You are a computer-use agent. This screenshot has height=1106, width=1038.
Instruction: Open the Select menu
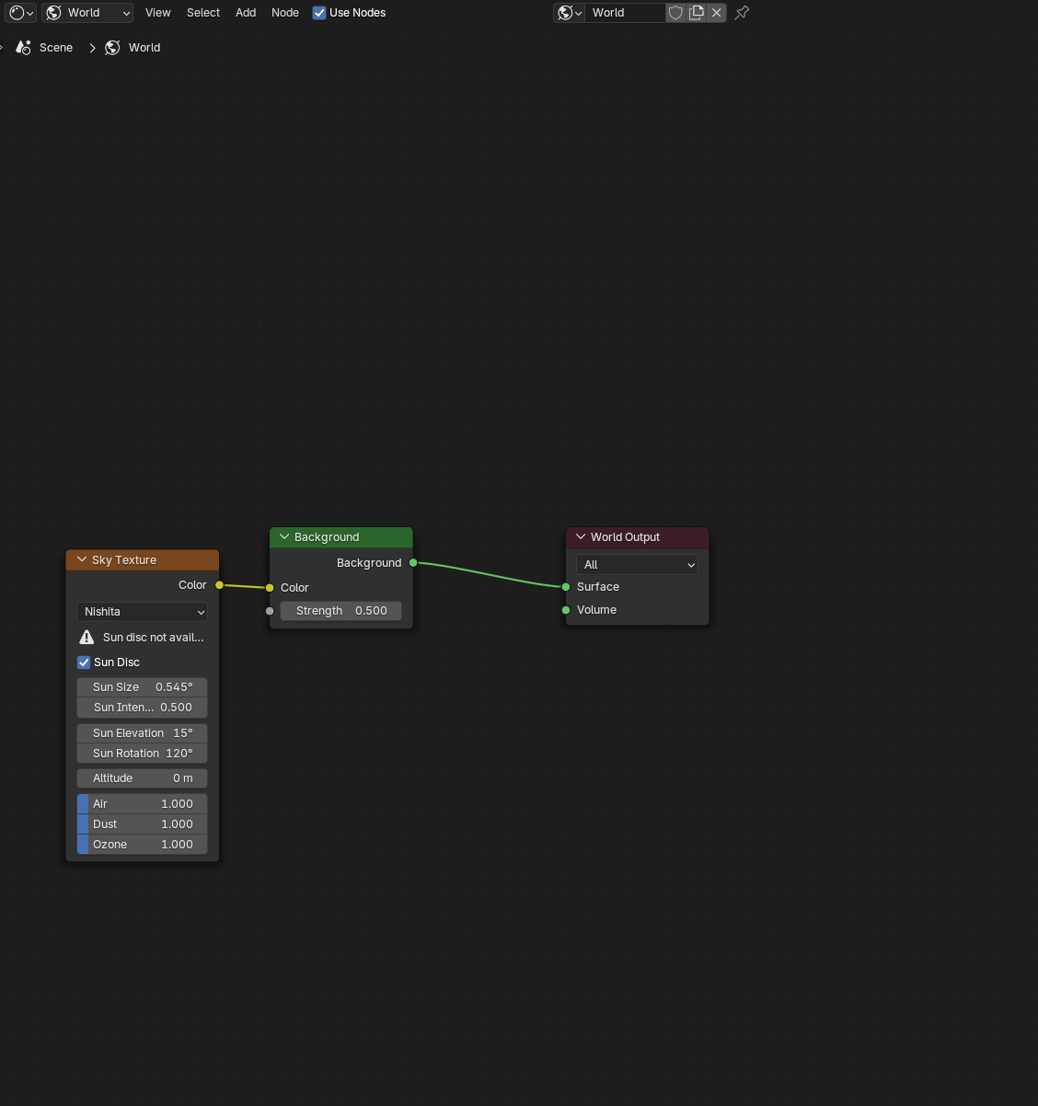click(x=203, y=13)
